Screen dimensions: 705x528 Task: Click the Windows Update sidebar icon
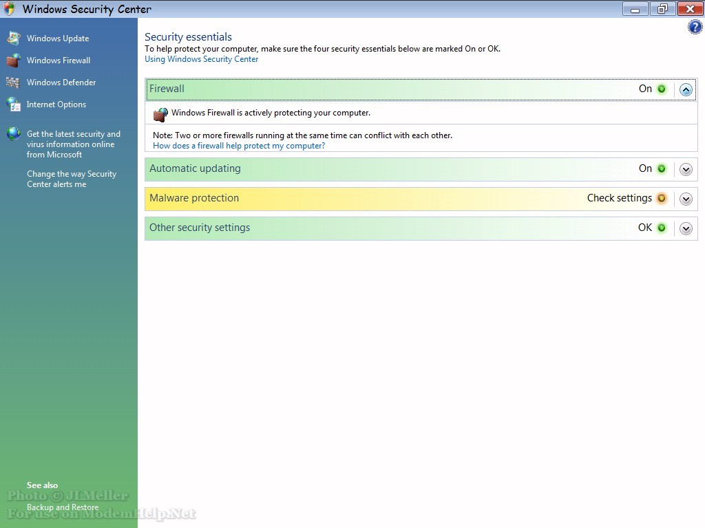pos(14,38)
